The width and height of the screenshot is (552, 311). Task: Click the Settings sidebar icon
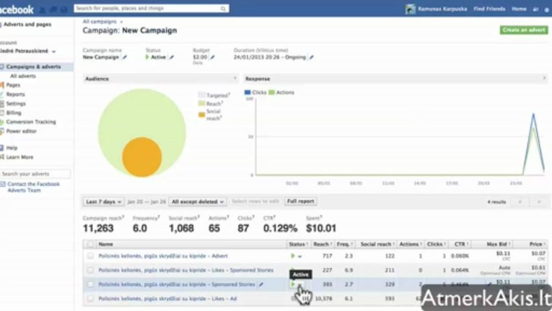point(2,104)
